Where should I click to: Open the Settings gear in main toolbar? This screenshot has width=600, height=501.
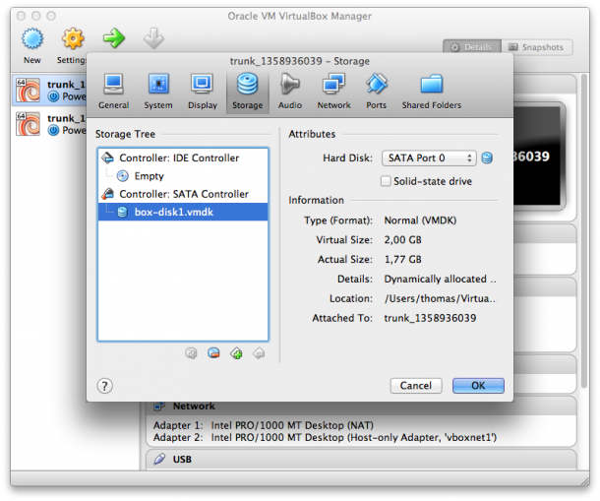(x=73, y=39)
